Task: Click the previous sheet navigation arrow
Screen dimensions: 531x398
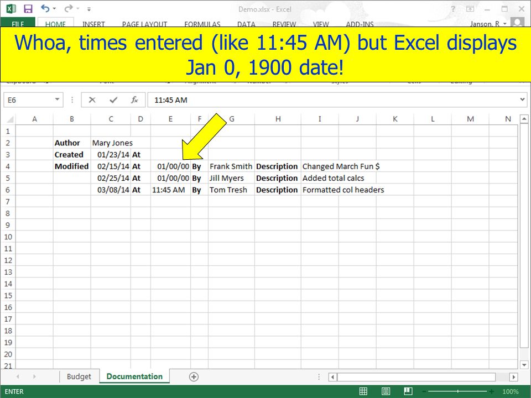Action: [x=18, y=376]
